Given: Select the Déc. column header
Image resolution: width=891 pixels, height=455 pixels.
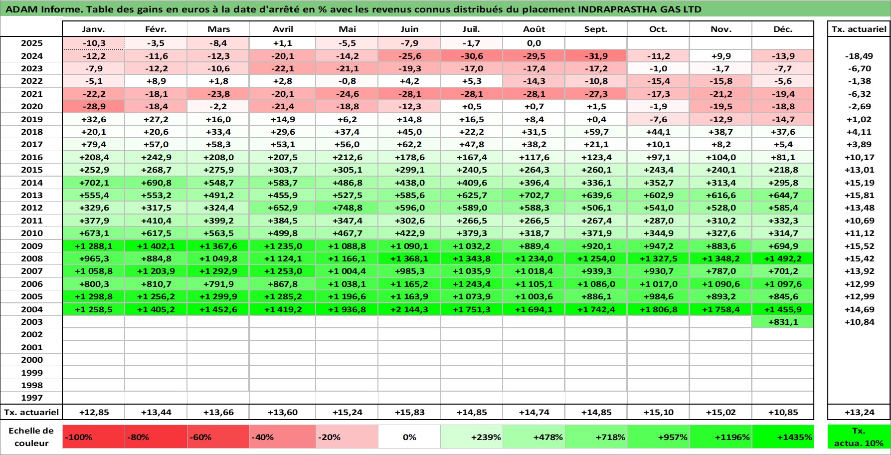Looking at the screenshot, I should (783, 29).
